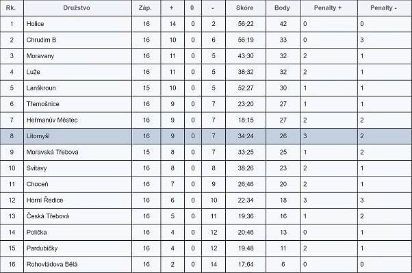Image resolution: width=412 pixels, height=273 pixels.
Task: Select the Horní Ředice team name
Action: [44, 200]
